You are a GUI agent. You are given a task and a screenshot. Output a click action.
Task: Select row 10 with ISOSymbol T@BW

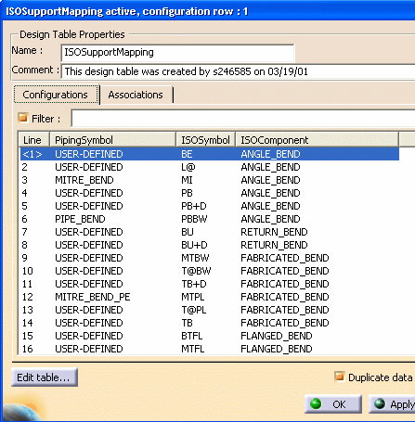click(x=210, y=271)
